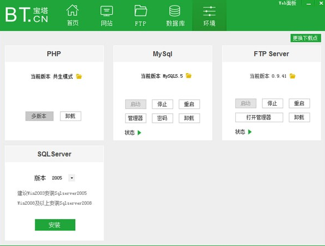Viewport: 325px width, 246px height.
Task: Click text 当前版本 共生模式
Action: pyautogui.click(x=52, y=76)
